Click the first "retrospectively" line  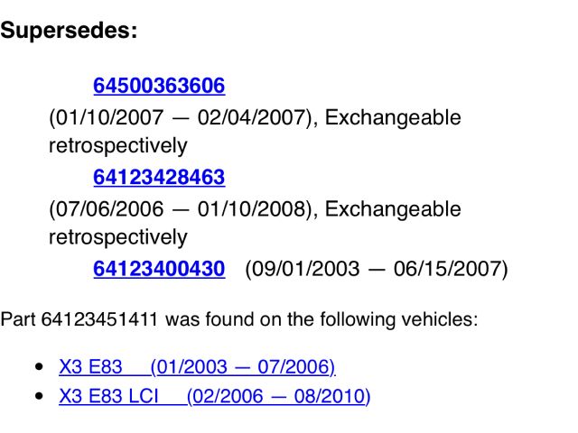pyautogui.click(x=117, y=145)
